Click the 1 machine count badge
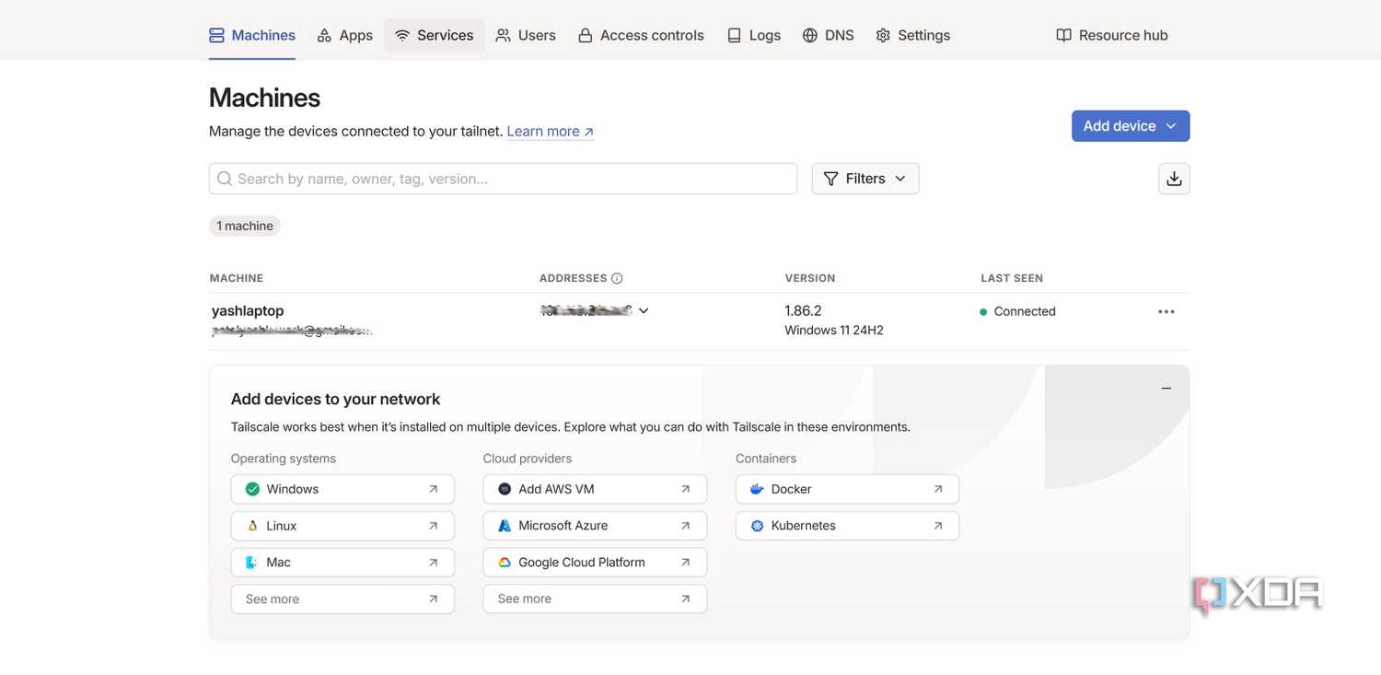 pos(245,226)
